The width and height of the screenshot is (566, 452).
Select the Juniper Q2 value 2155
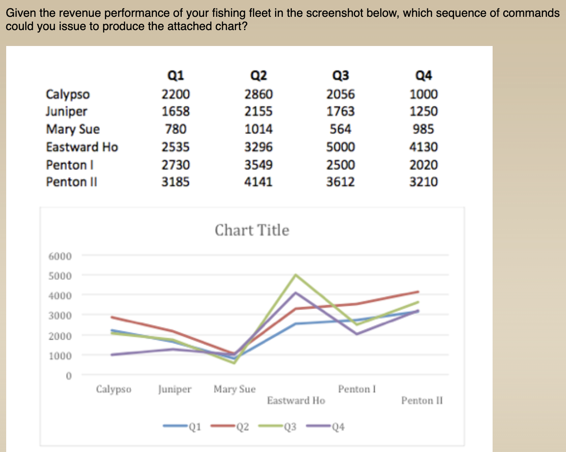point(259,111)
